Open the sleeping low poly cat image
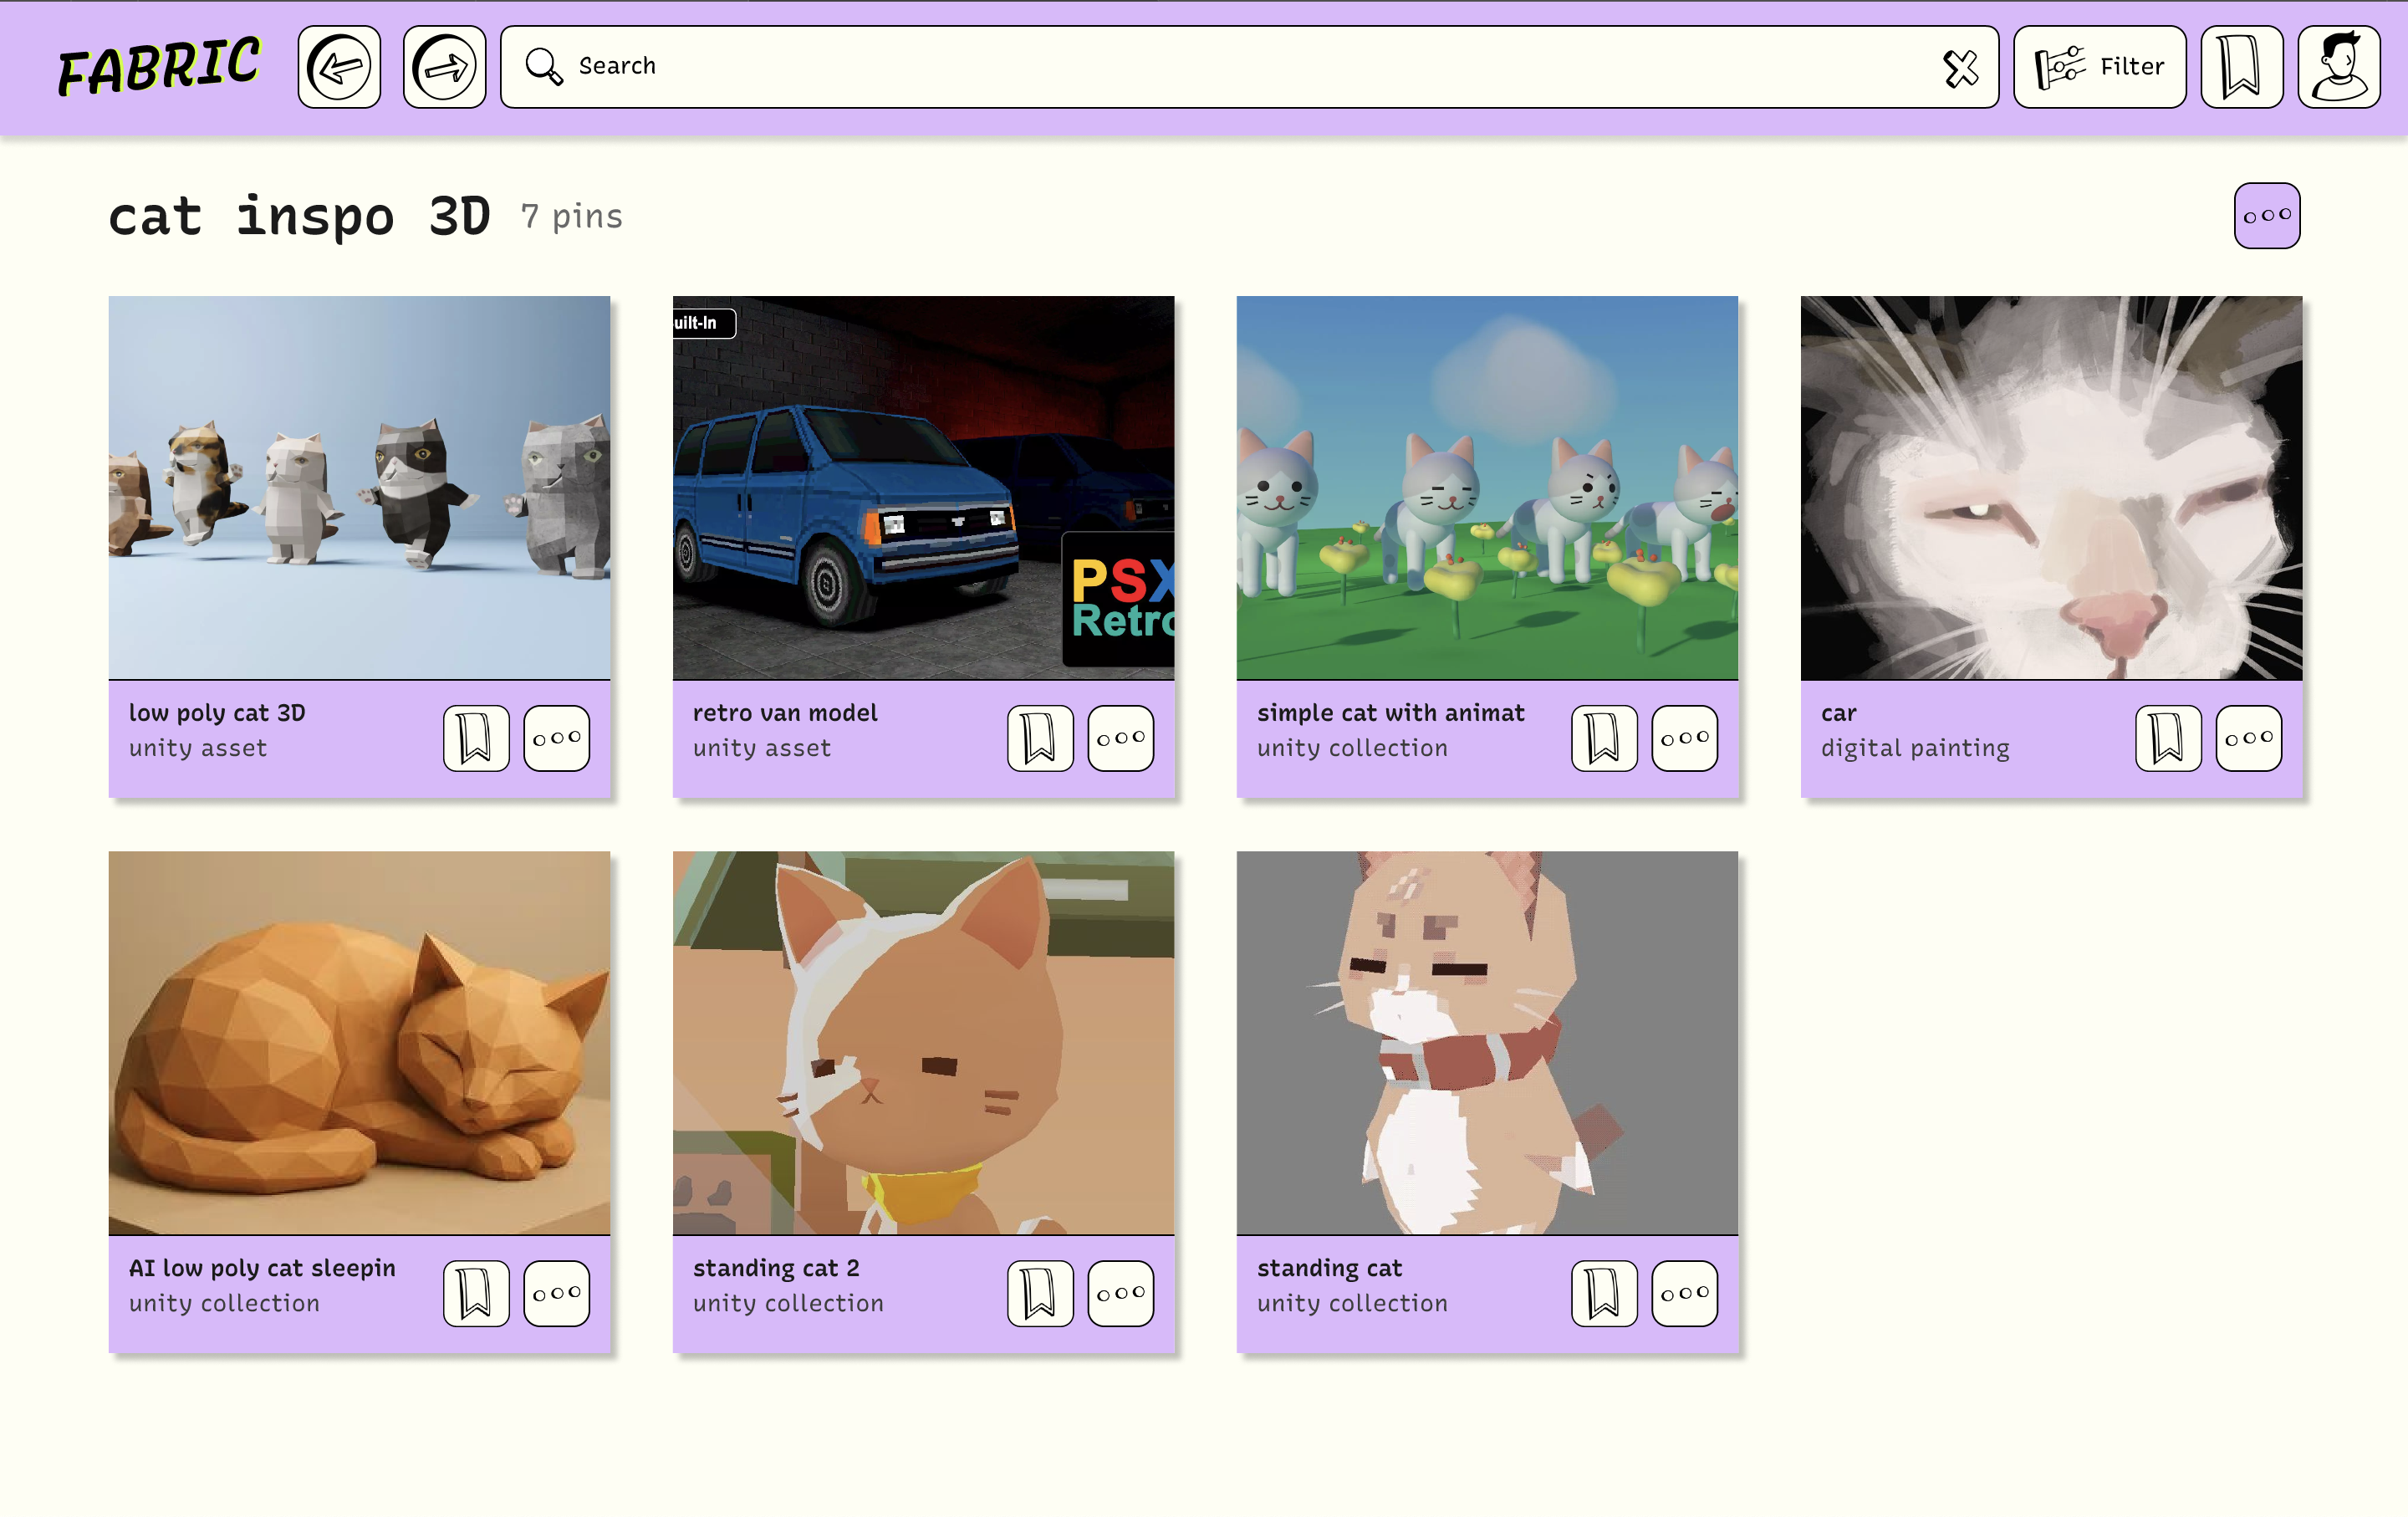2408x1517 pixels. pyautogui.click(x=359, y=1042)
